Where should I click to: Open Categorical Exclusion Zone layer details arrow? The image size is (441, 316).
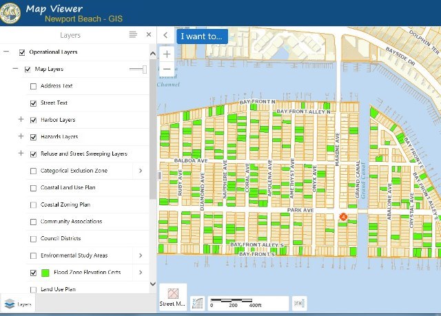pyautogui.click(x=141, y=171)
